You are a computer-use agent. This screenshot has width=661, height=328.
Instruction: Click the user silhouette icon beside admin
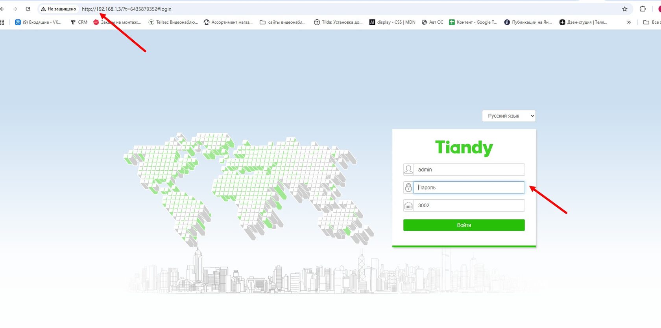coord(408,170)
